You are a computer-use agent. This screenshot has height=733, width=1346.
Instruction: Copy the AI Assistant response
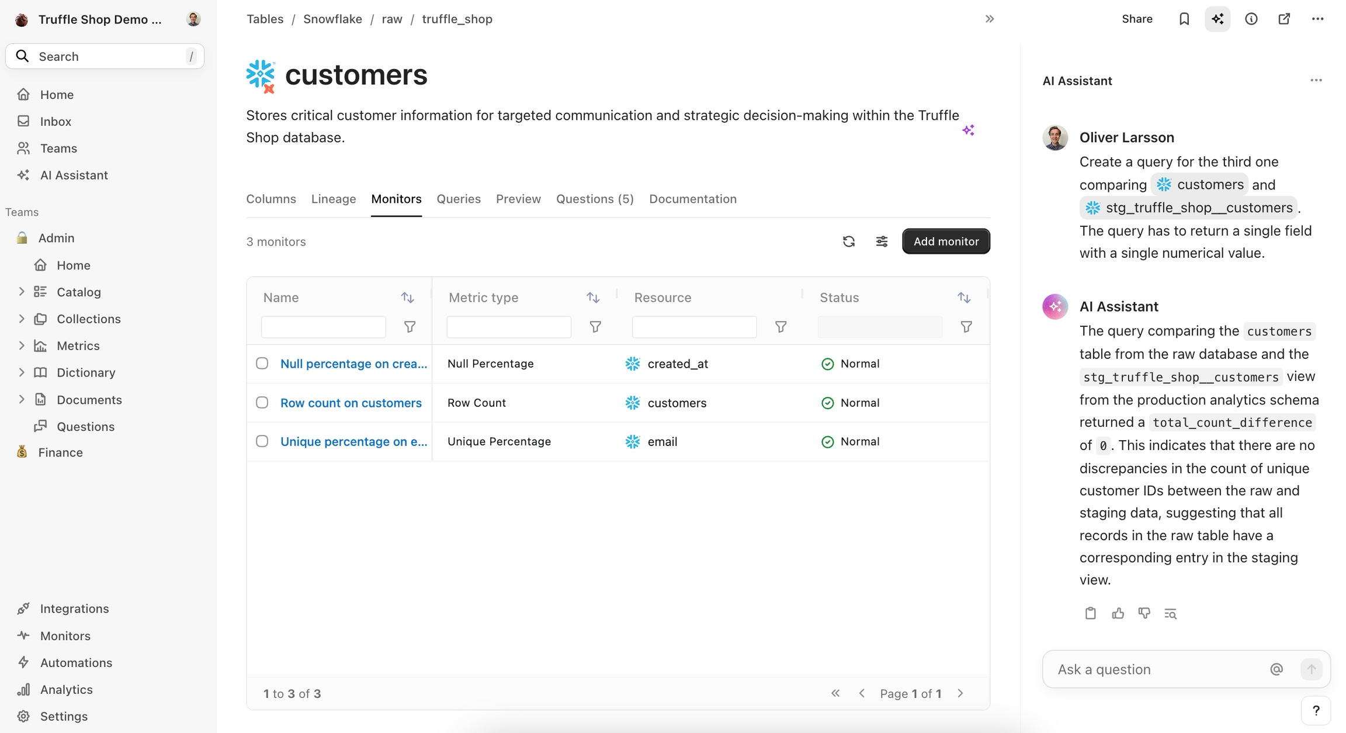click(1090, 613)
